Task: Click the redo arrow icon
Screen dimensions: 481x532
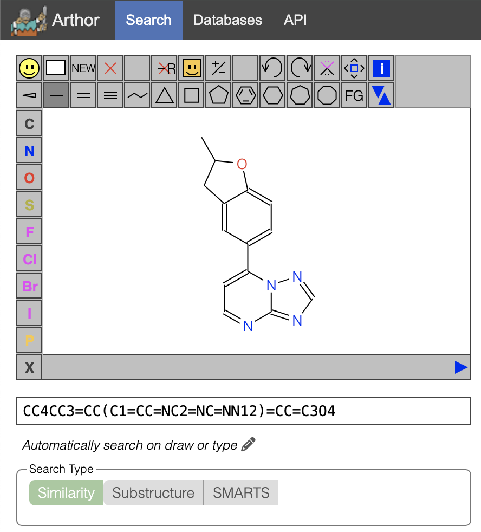Action: click(300, 68)
